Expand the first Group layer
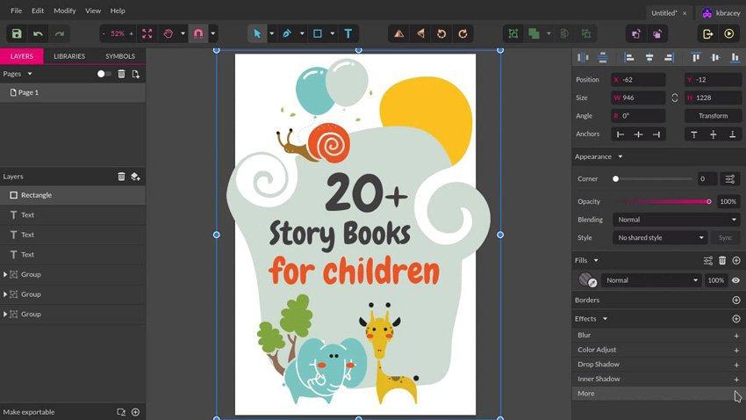Screen dimensions: 746x420 coord(5,275)
